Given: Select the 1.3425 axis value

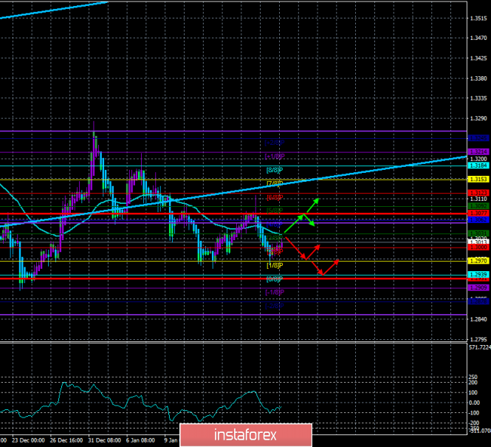Looking at the screenshot, I should [478, 58].
